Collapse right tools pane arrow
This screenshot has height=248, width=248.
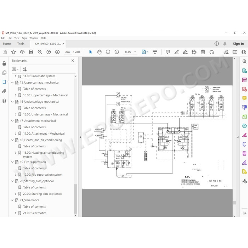(238, 137)
